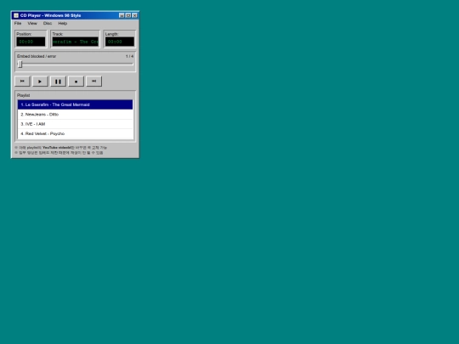The width and height of the screenshot is (459, 344).
Task: Close the CD Player window
Action: coord(134,15)
